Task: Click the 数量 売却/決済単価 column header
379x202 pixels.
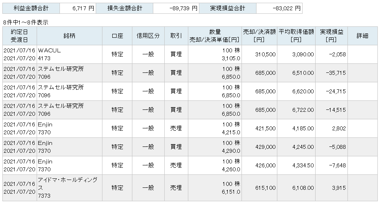Action: click(215, 36)
